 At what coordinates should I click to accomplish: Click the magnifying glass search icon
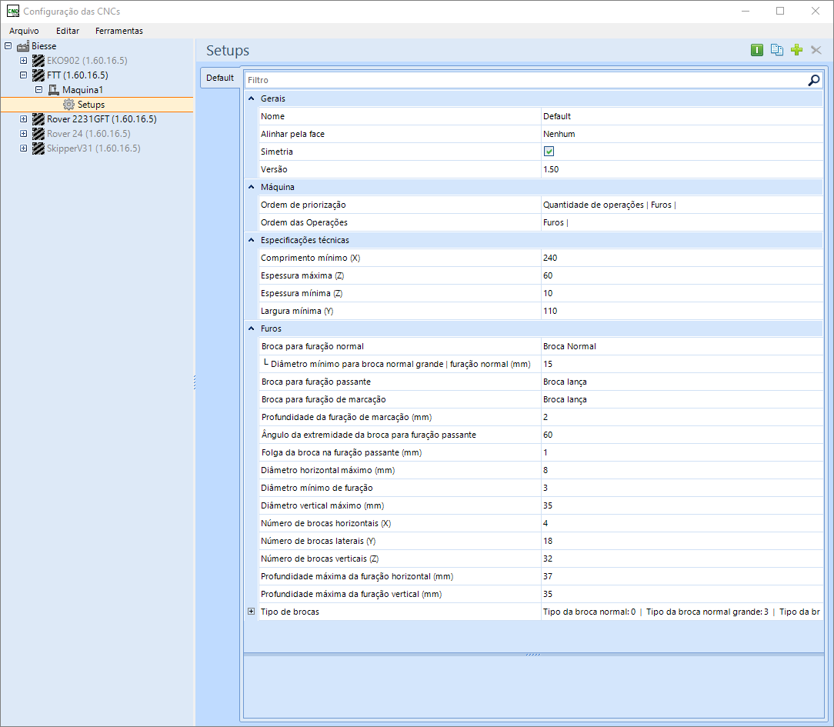click(x=814, y=80)
